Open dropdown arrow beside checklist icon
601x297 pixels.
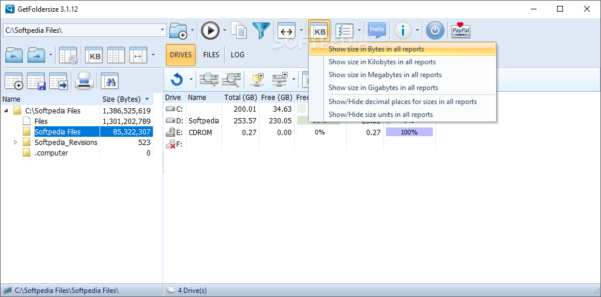[360, 30]
